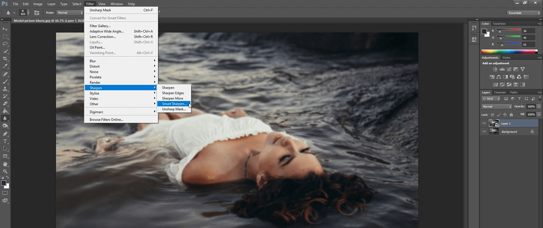Screen dimensions: 543x228
Task: Add a Vibrance adjustment
Action: click(523, 69)
